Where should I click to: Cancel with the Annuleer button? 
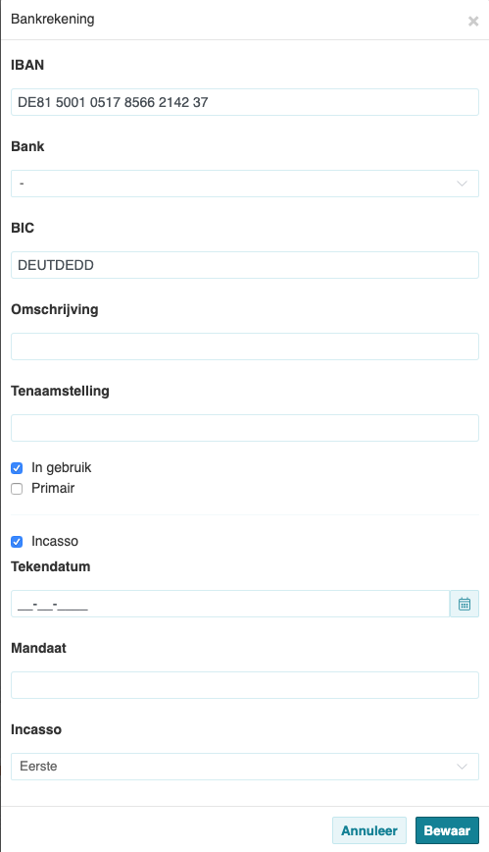pyautogui.click(x=369, y=830)
